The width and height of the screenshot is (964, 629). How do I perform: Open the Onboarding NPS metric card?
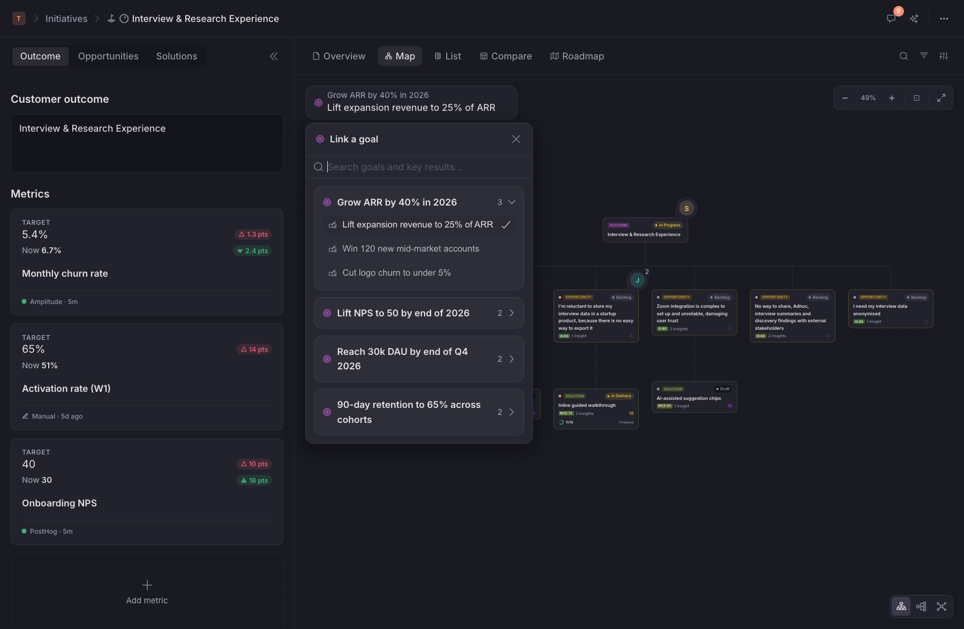tap(147, 491)
